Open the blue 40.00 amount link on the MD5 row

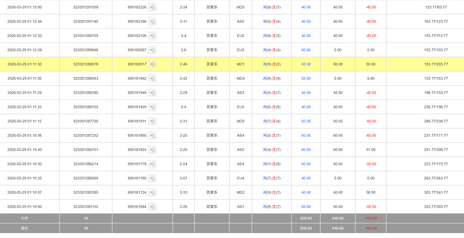306,7
